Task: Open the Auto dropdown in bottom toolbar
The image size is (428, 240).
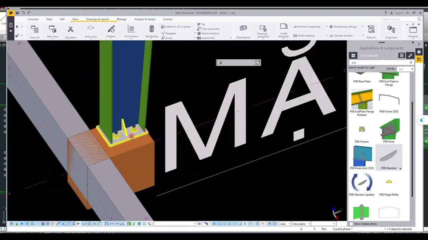Action: [x=285, y=224]
